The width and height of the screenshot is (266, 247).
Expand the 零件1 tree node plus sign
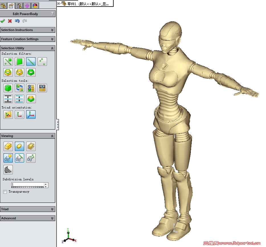click(x=59, y=3)
